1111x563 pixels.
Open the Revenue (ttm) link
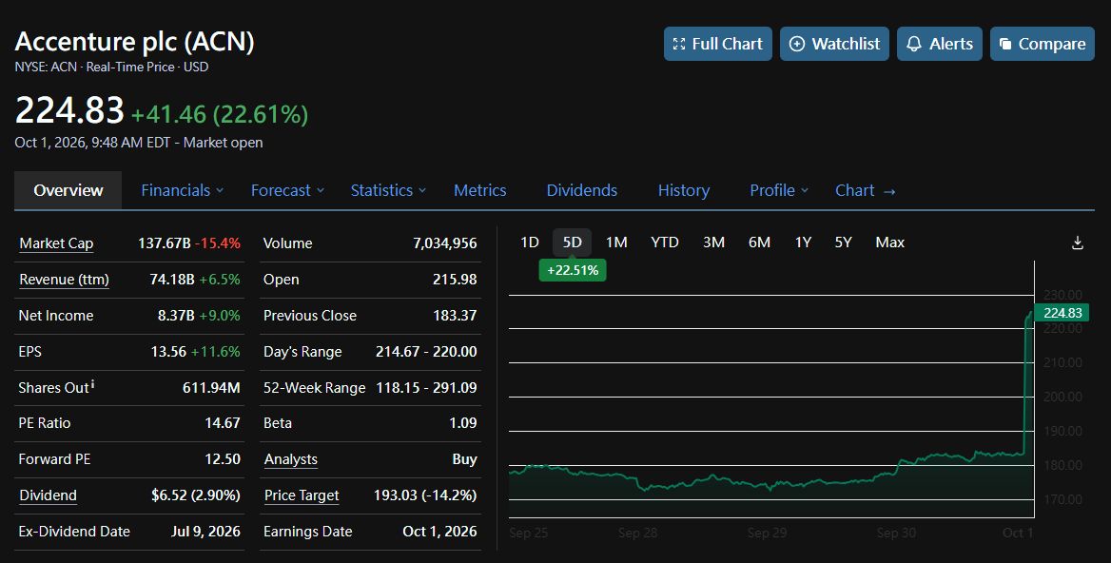point(64,280)
